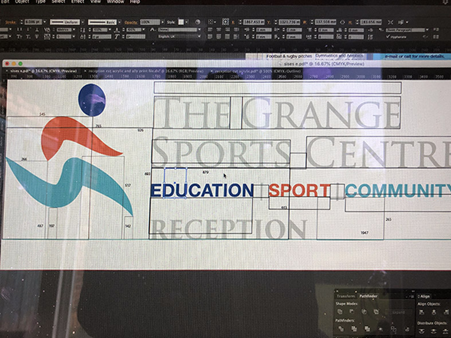The width and height of the screenshot is (451, 338).
Task: Open the Type menu
Action: click(x=41, y=2)
